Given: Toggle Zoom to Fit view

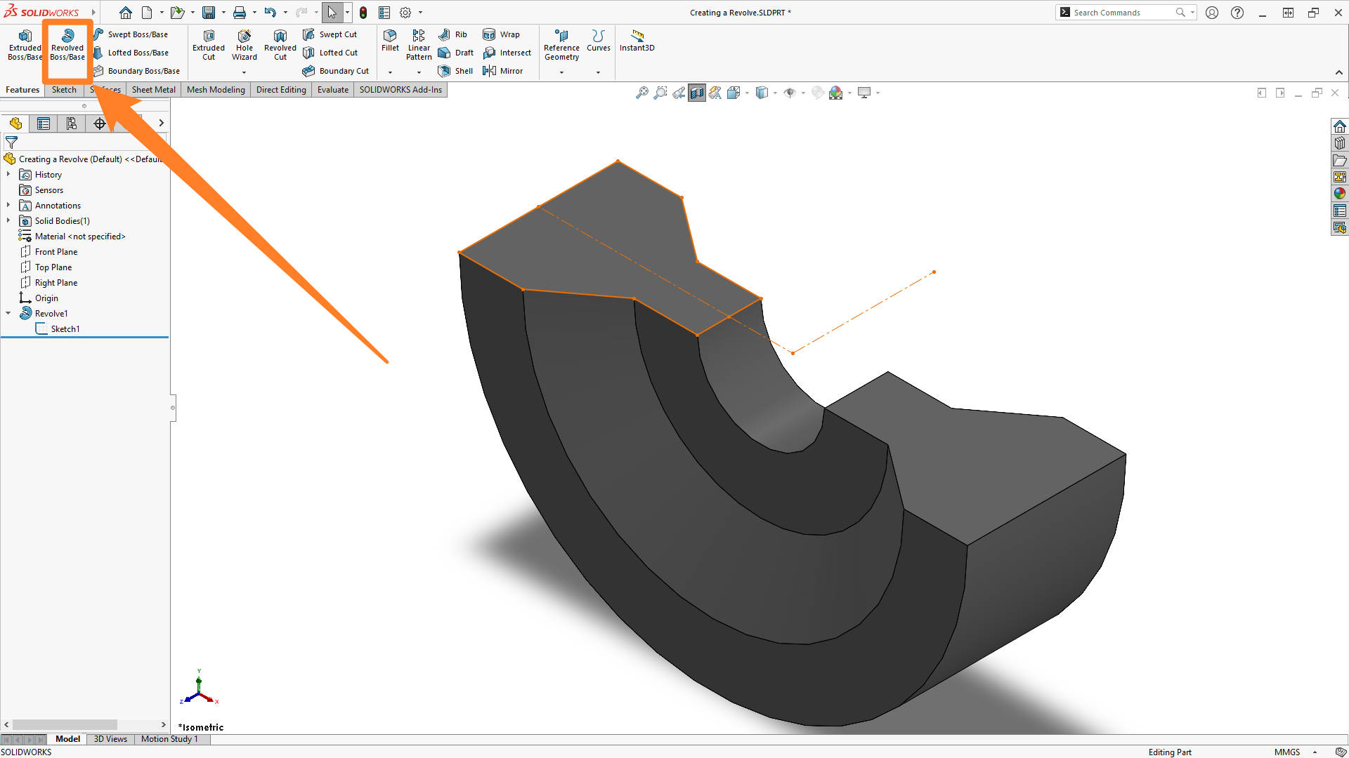Looking at the screenshot, I should [641, 92].
